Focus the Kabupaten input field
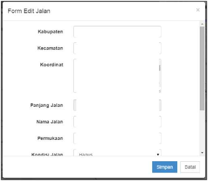Image resolution: width=208 pixels, height=181 pixels. point(117,32)
